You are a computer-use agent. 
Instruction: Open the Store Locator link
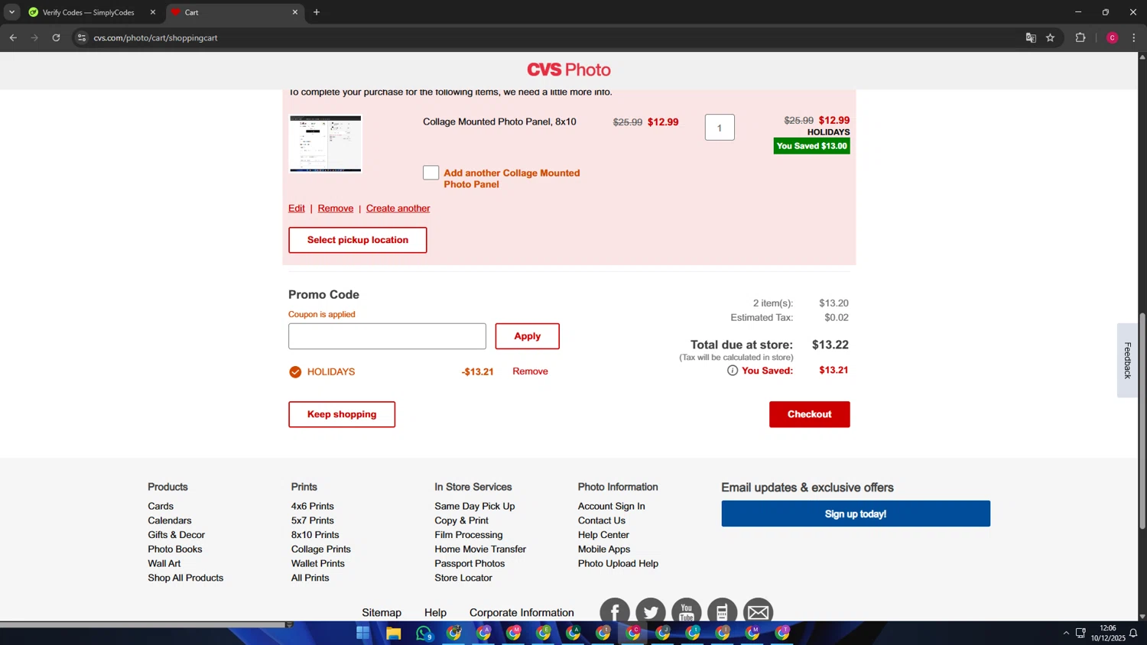[x=463, y=578]
